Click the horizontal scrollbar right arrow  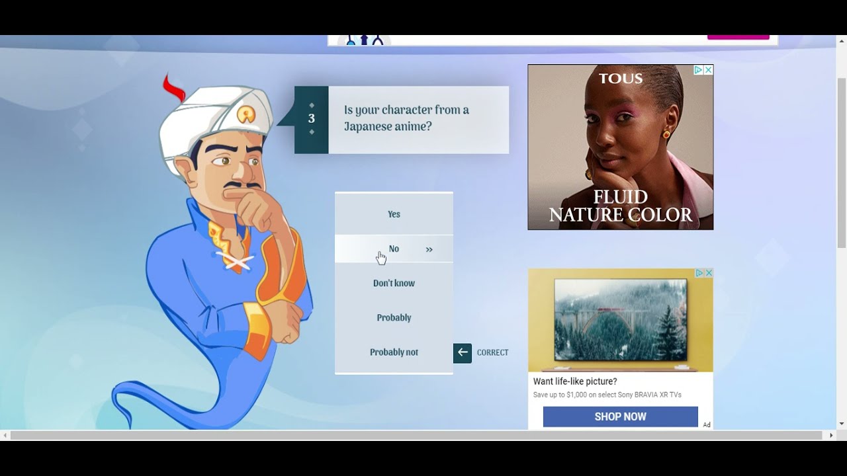point(831,435)
